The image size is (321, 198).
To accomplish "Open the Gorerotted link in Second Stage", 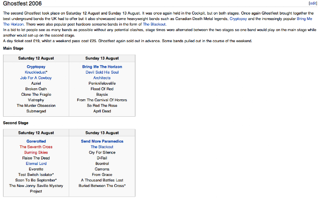I will coord(36,141).
